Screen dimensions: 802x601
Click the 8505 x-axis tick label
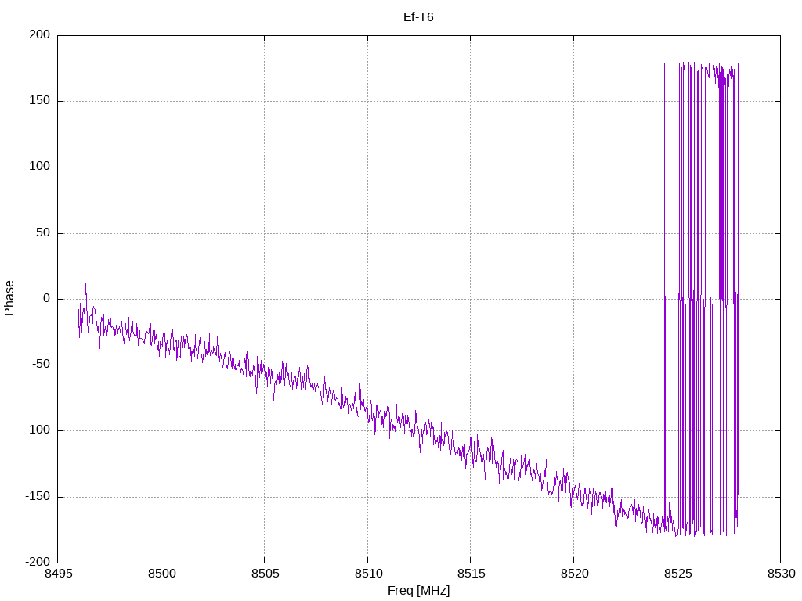point(265,574)
